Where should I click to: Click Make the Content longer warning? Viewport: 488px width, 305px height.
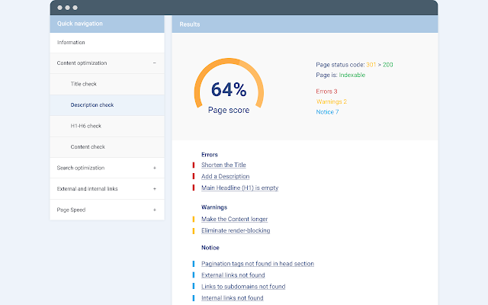point(234,219)
